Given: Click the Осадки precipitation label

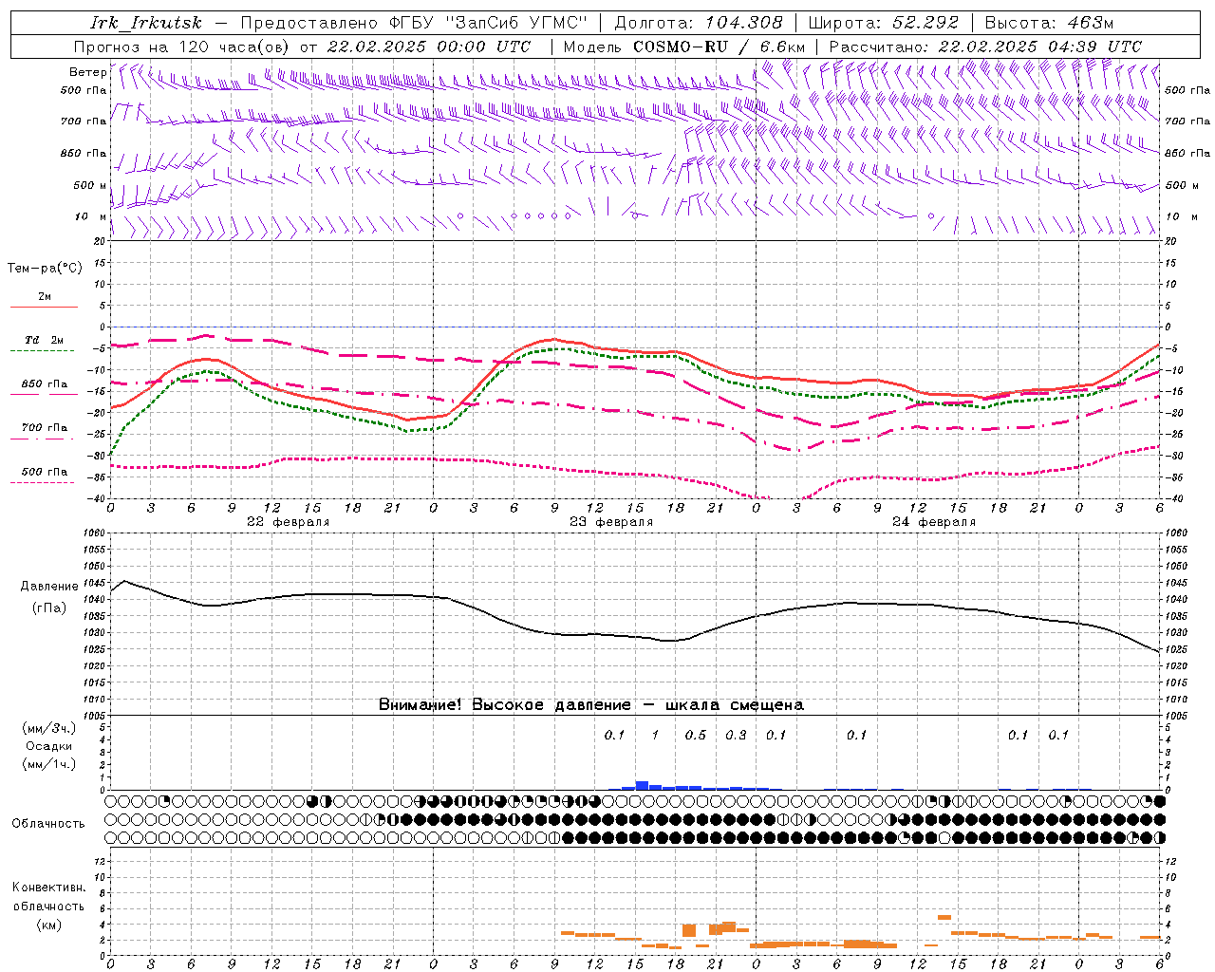Looking at the screenshot, I should tap(49, 746).
